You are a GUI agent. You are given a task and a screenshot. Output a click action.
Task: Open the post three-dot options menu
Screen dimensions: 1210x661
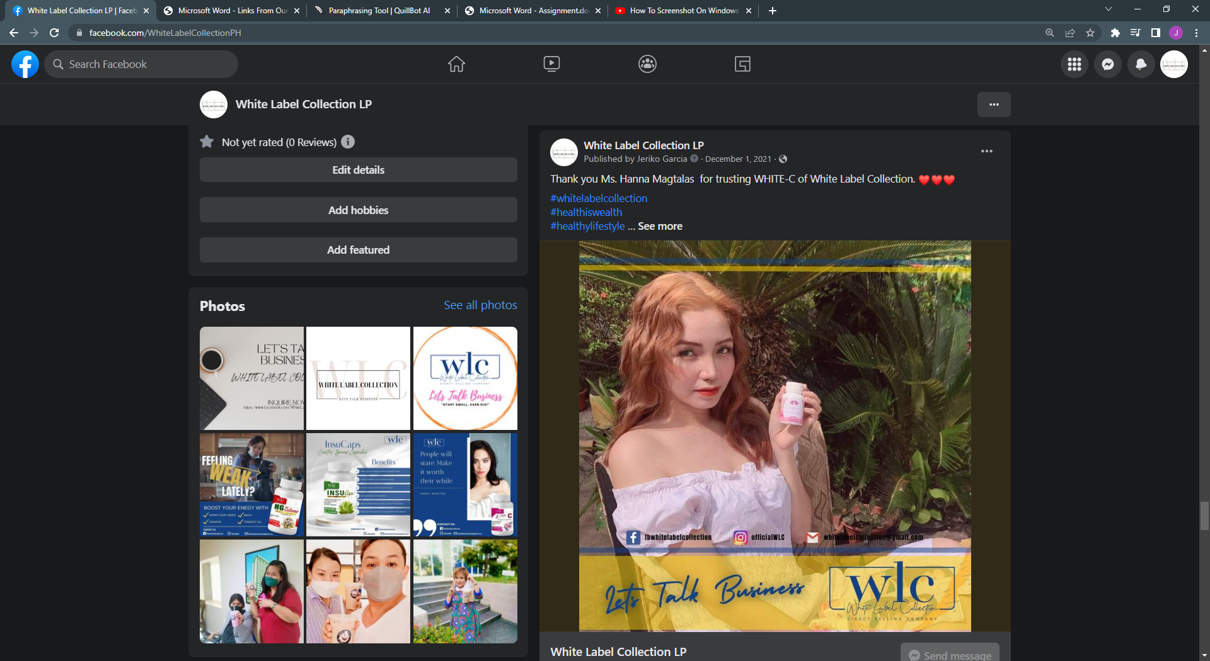987,151
